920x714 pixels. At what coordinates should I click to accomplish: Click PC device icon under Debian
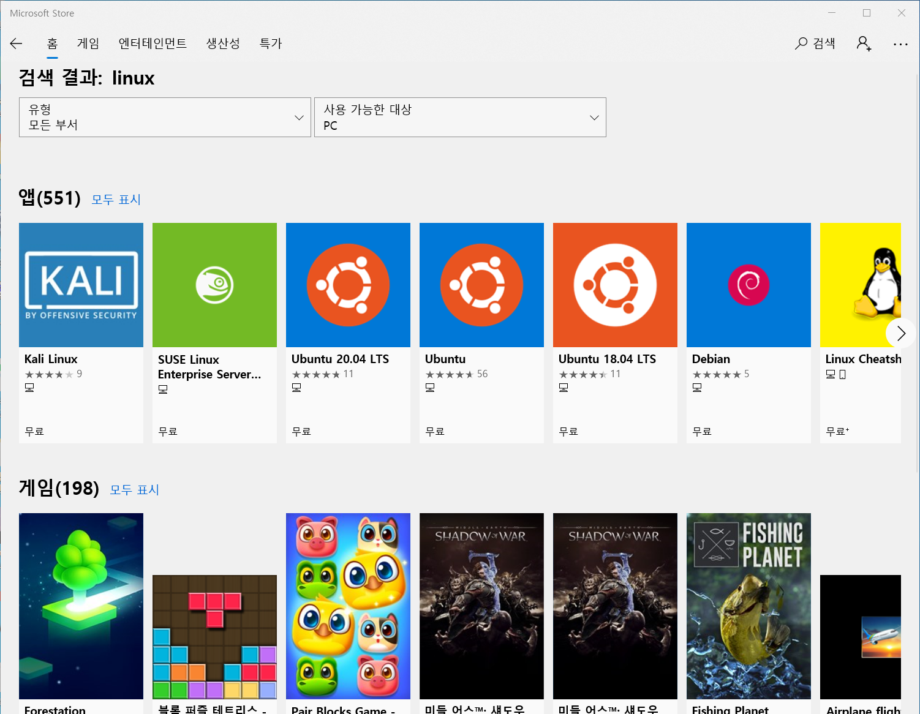coord(697,388)
